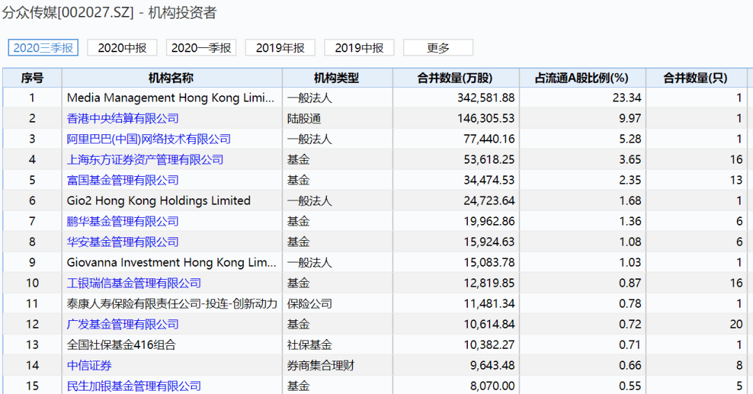The width and height of the screenshot is (753, 394).
Task: Open 民生加银基金管理有限公司 link
Action: pos(134,386)
